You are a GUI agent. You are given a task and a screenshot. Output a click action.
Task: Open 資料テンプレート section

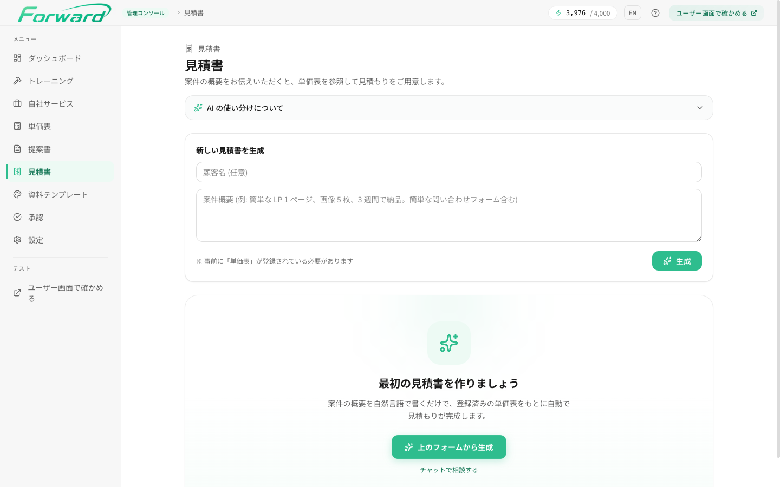pos(61,194)
